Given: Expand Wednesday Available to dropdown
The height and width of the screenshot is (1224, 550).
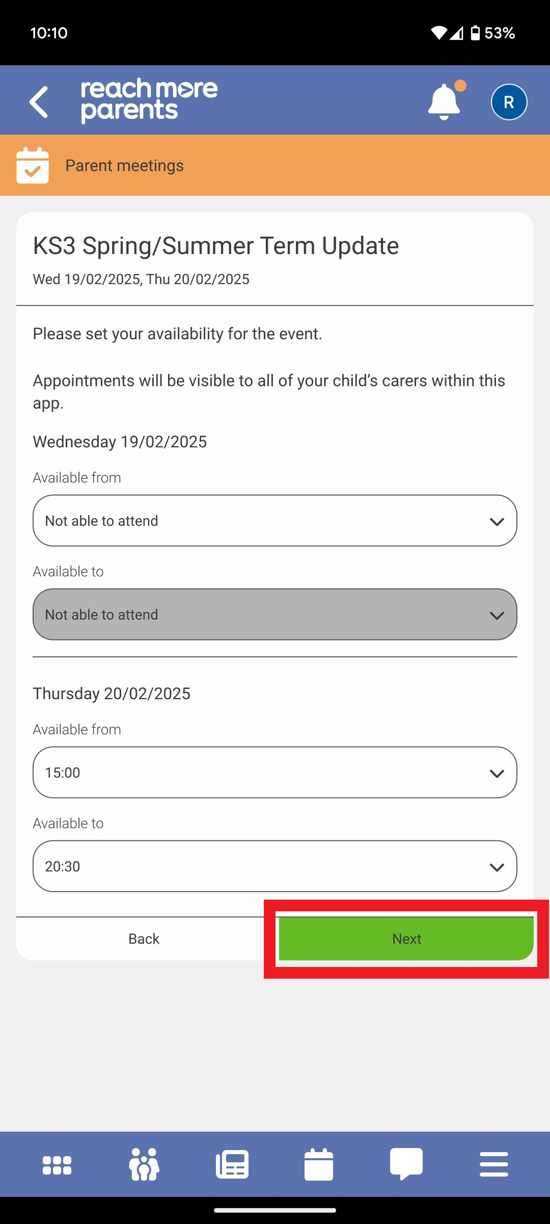Looking at the screenshot, I should point(275,615).
